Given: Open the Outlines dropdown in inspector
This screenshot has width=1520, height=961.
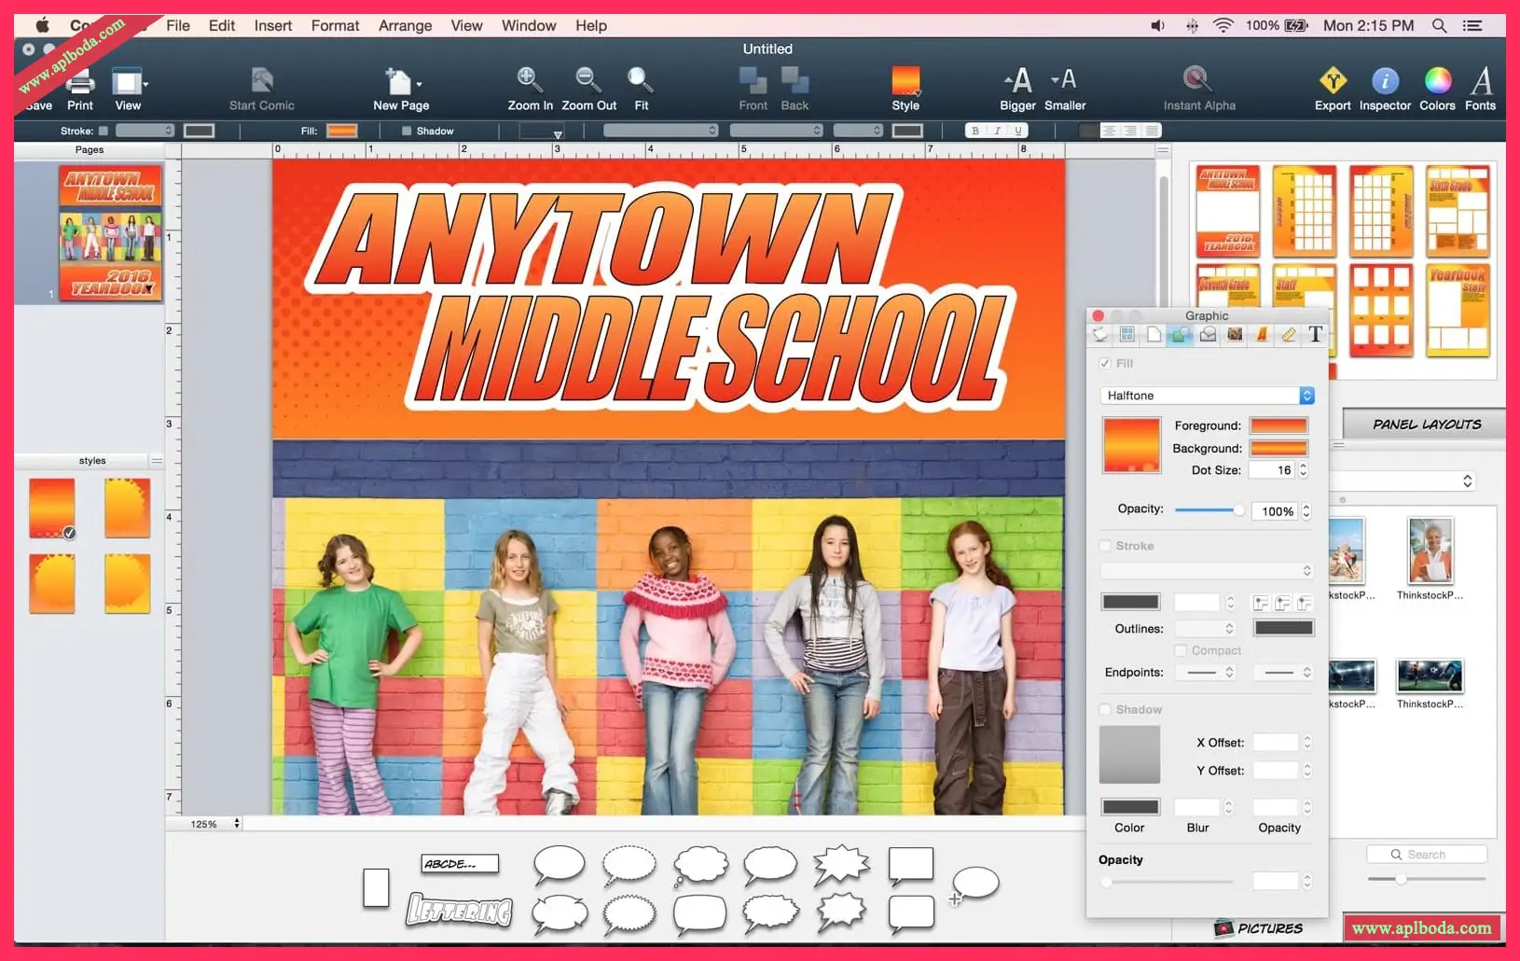Looking at the screenshot, I should [x=1205, y=629].
